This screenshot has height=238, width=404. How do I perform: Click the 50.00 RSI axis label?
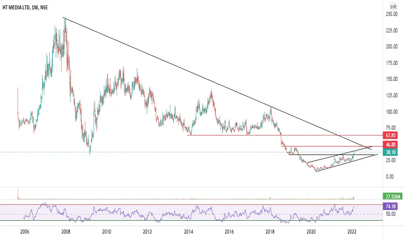[390, 214]
